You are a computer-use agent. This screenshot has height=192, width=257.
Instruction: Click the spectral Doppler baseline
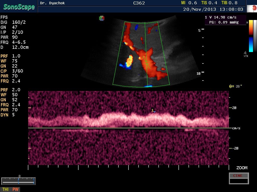tap(128, 128)
